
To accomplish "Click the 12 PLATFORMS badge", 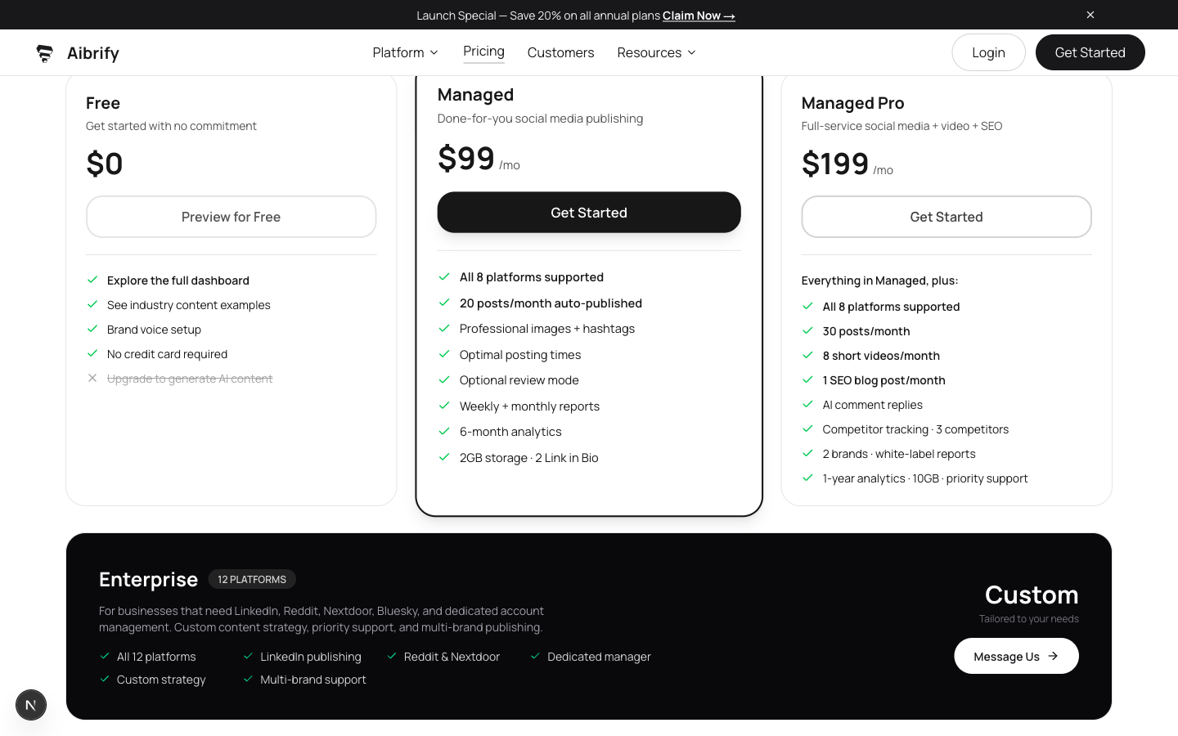I will pos(252,579).
